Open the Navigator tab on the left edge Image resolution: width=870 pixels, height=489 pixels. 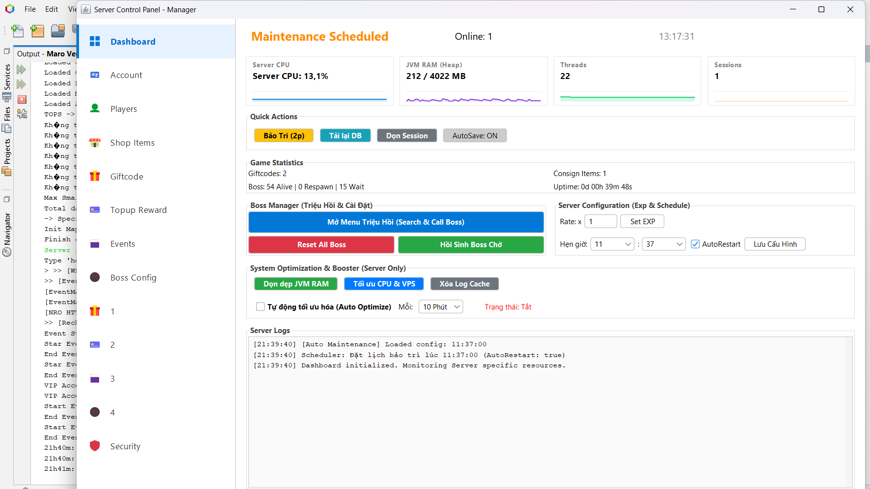click(x=7, y=234)
